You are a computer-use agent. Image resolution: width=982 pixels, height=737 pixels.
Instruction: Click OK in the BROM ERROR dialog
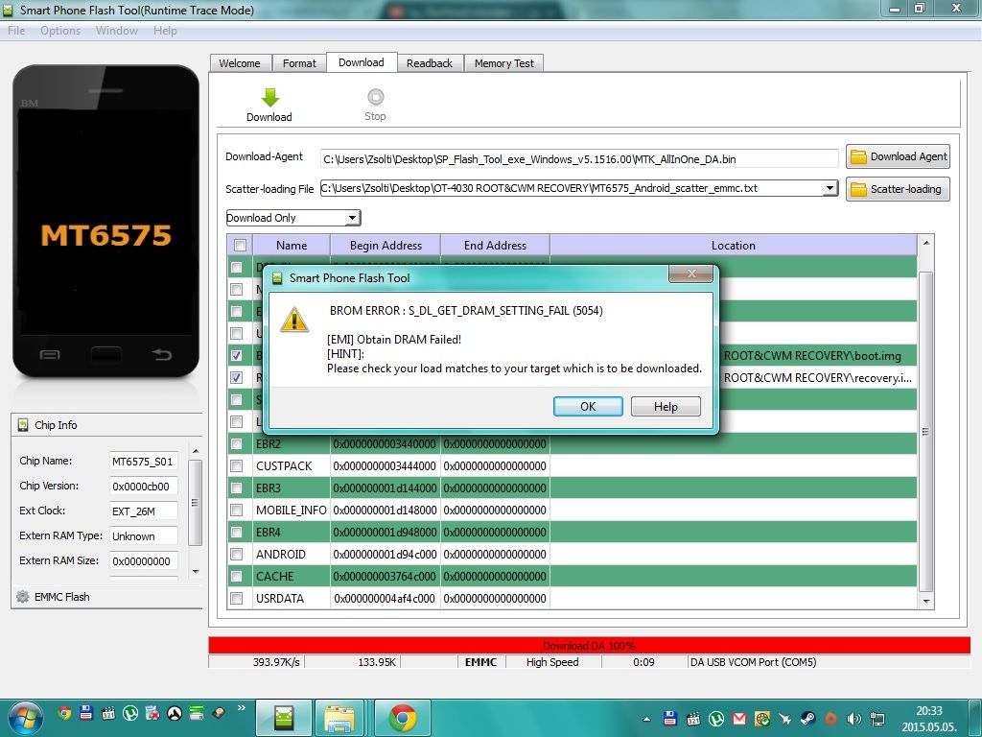(588, 406)
